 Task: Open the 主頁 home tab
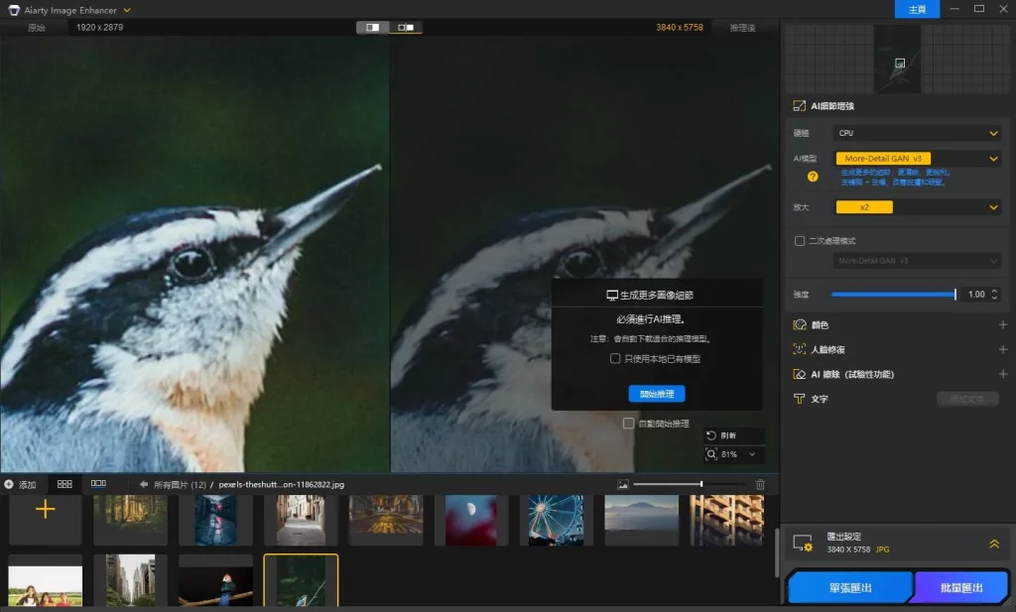pyautogui.click(x=917, y=9)
